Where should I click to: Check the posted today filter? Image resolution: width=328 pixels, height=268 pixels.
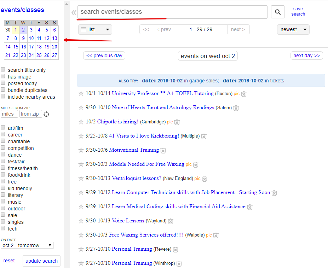(3, 83)
